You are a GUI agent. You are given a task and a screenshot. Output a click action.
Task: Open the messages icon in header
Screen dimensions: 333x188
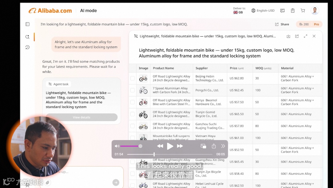pos(282,10)
